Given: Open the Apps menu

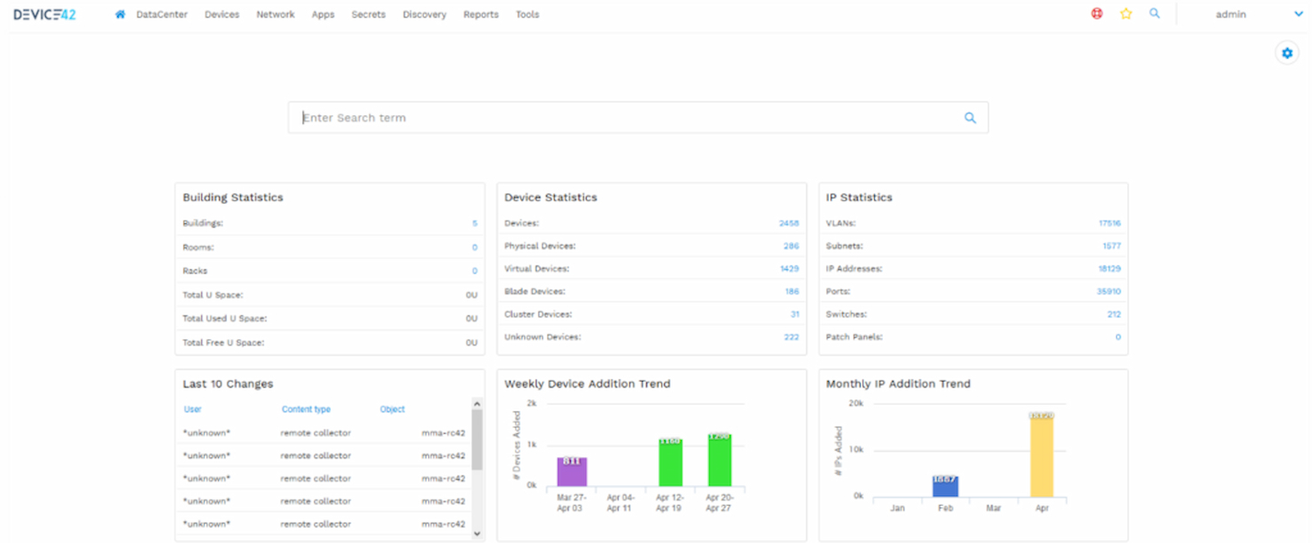Looking at the screenshot, I should tap(323, 14).
